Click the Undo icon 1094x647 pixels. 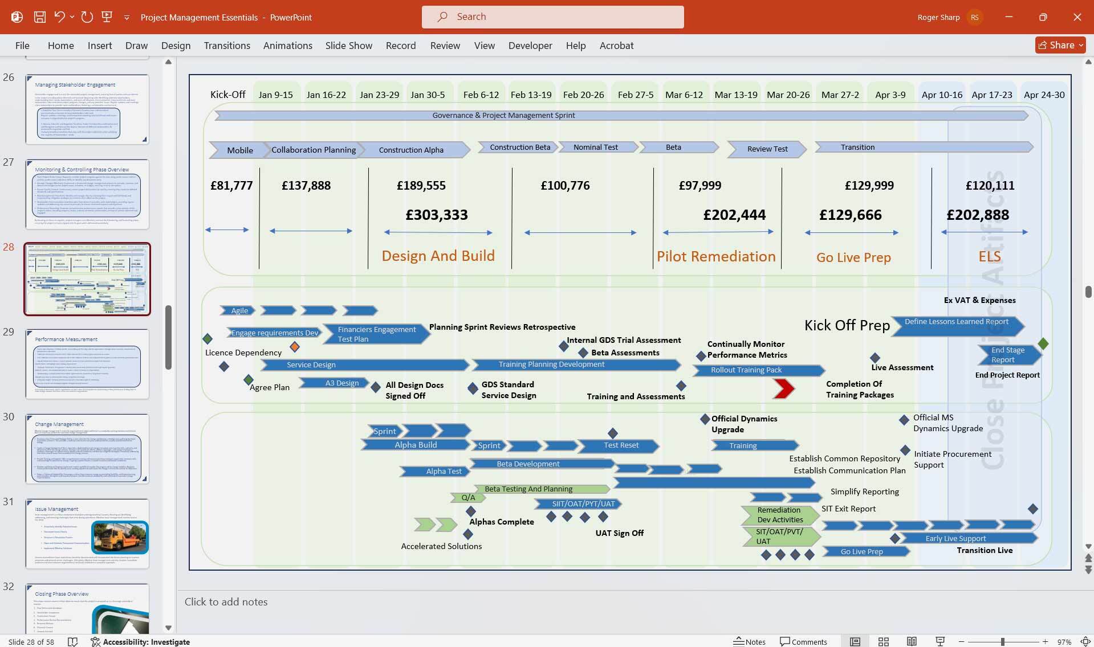(59, 17)
